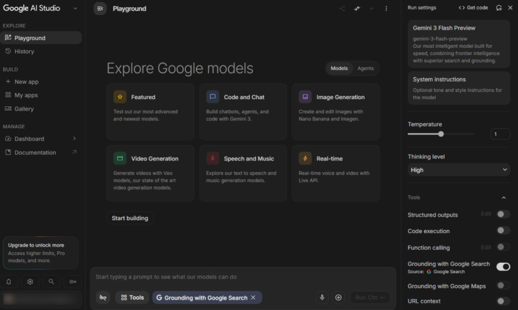The width and height of the screenshot is (518, 310).
Task: Click the plus icon in the top bar
Action: tap(372, 8)
